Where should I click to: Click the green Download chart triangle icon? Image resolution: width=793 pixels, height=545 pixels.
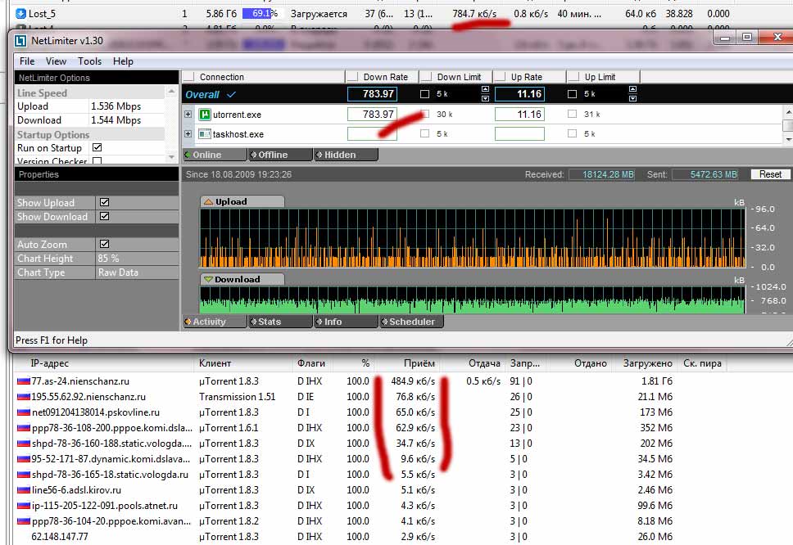pyautogui.click(x=208, y=280)
